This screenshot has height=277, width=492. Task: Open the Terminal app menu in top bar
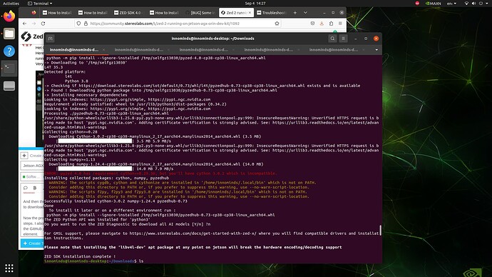click(x=40, y=4)
